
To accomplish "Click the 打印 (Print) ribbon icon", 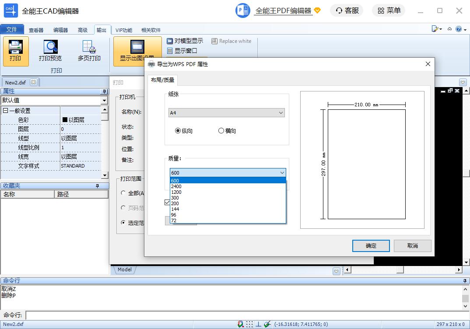I will [16, 51].
